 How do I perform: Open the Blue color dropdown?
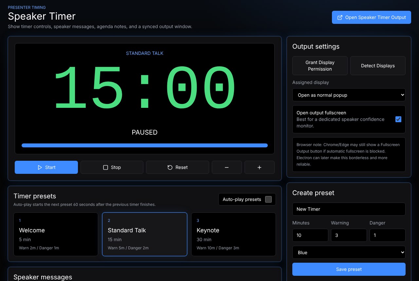pyautogui.click(x=349, y=253)
